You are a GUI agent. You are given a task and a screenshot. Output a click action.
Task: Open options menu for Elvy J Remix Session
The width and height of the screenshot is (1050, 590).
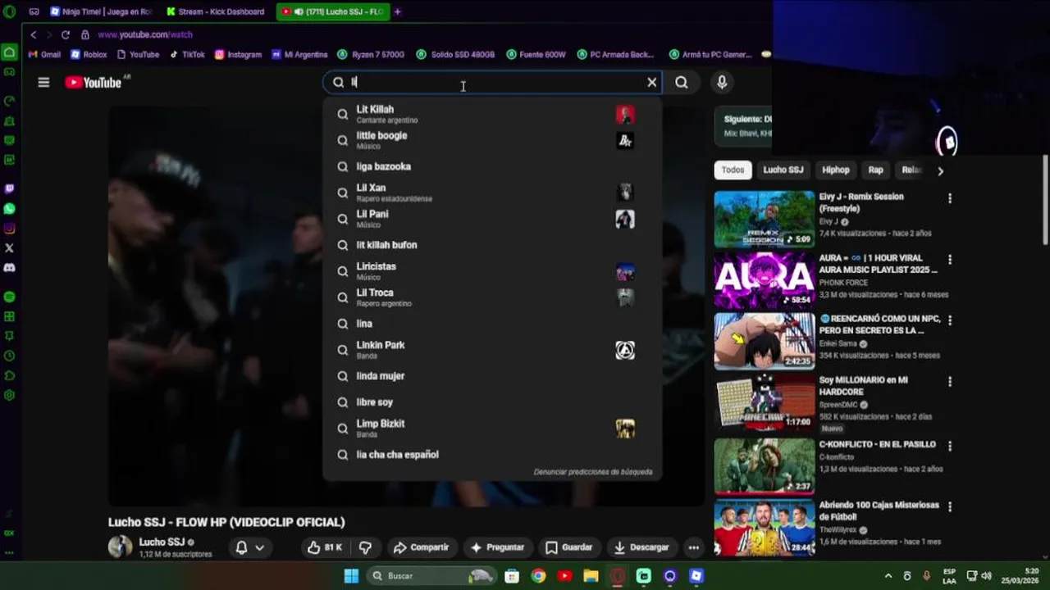[950, 198]
